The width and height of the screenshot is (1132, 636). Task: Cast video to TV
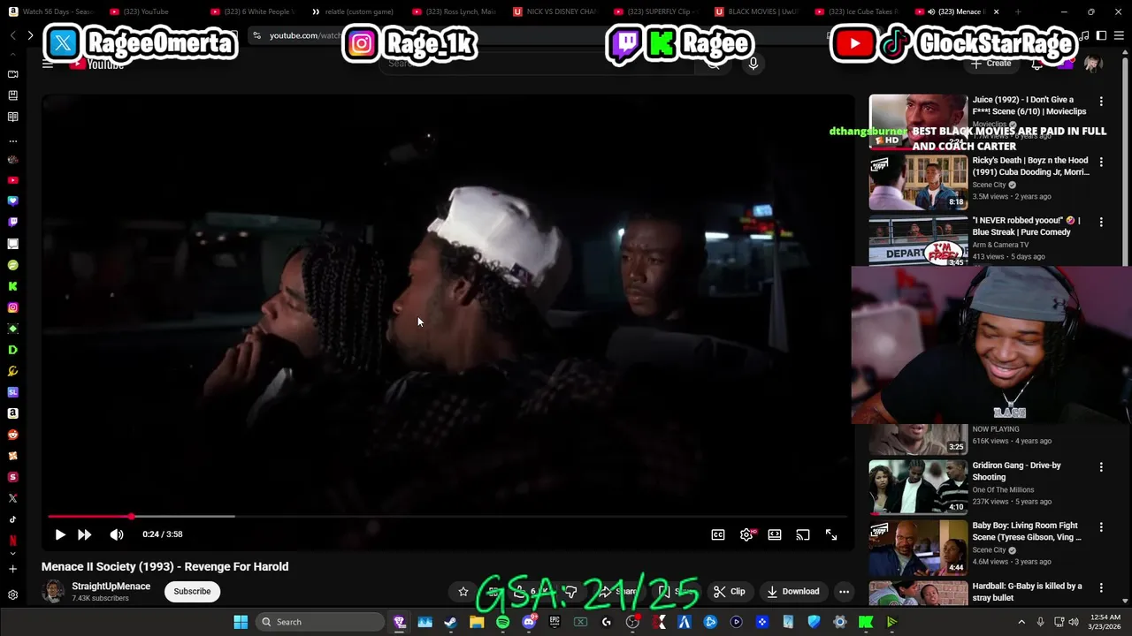[x=803, y=534]
